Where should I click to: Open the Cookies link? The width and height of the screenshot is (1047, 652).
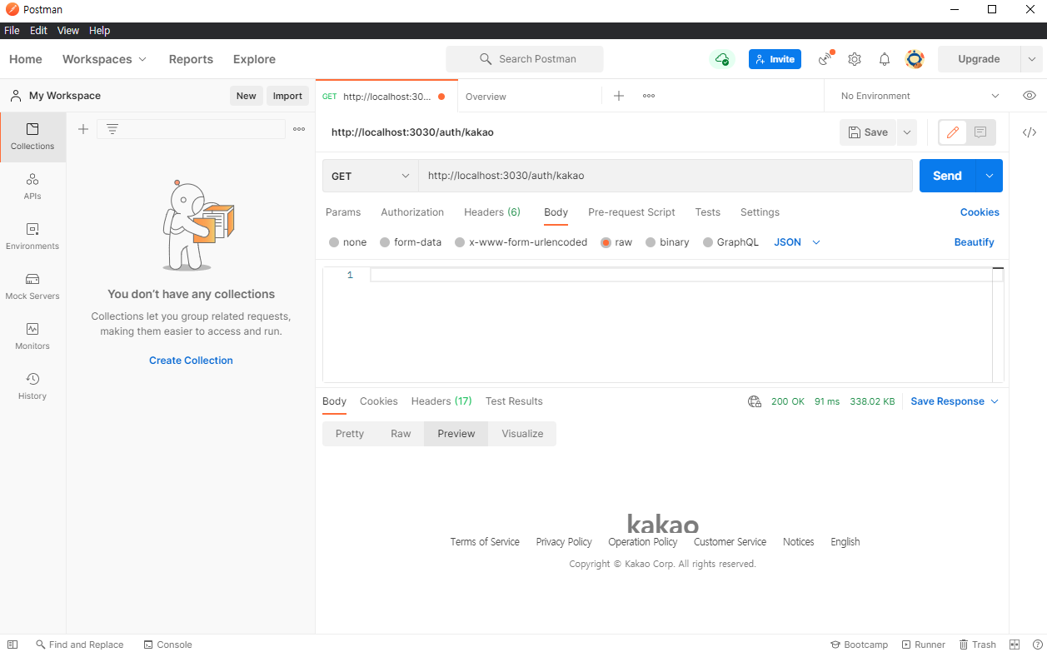(980, 212)
